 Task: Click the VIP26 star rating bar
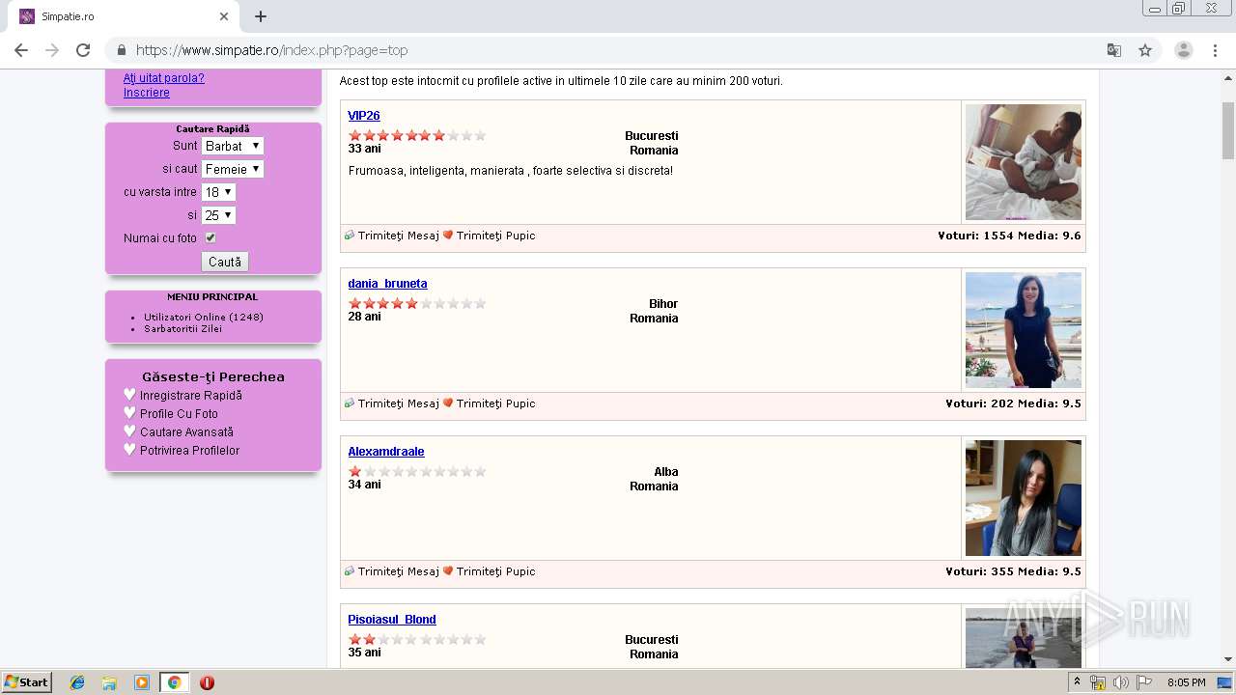point(417,135)
